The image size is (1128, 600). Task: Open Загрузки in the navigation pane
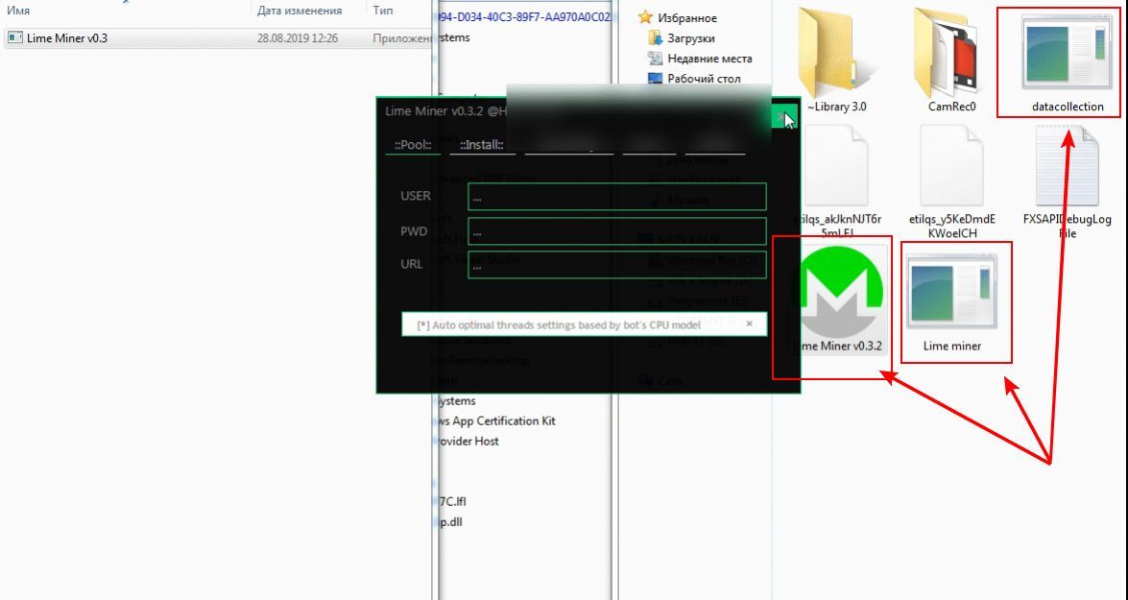[690, 38]
